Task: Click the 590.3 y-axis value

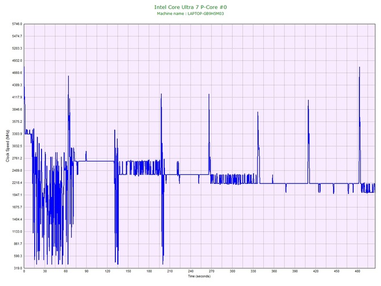Action: (18, 256)
